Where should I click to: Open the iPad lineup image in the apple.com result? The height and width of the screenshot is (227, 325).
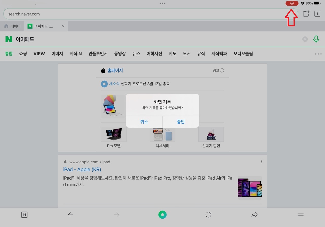[x=250, y=188]
